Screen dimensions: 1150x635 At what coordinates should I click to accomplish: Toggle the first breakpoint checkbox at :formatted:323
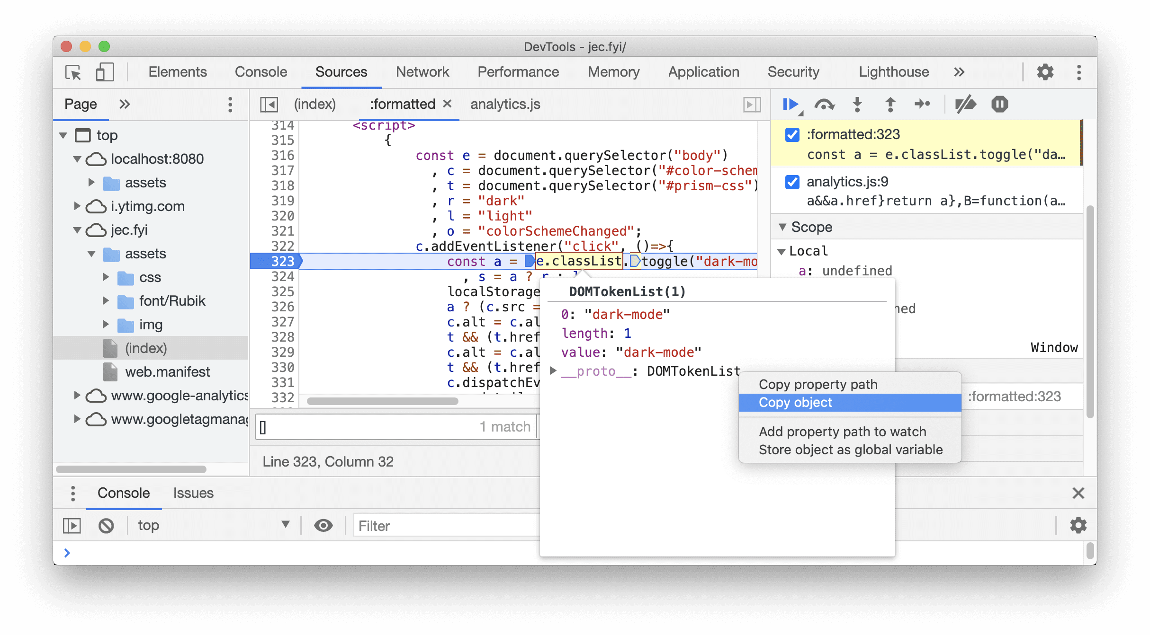coord(792,134)
